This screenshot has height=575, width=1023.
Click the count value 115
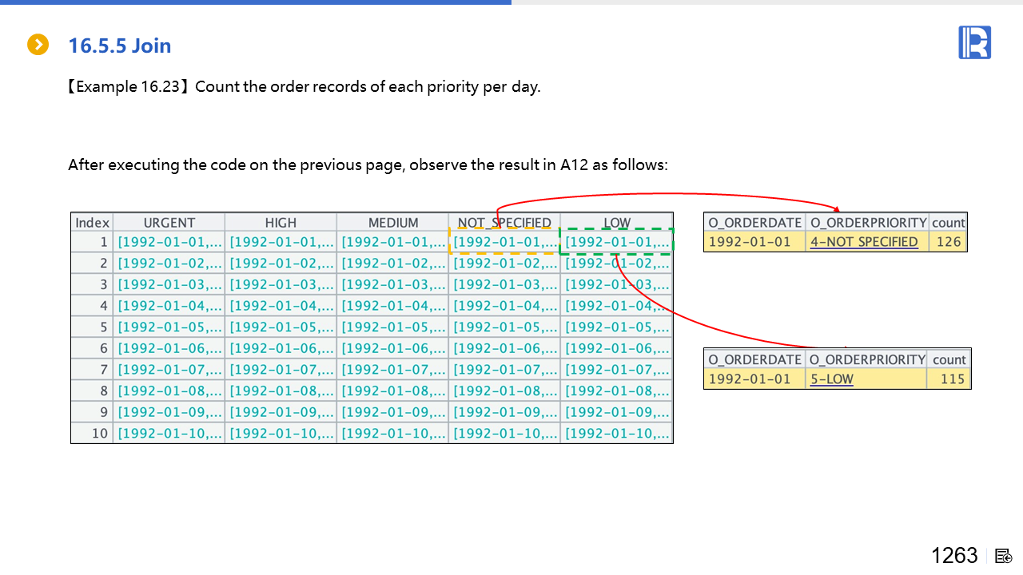point(952,379)
